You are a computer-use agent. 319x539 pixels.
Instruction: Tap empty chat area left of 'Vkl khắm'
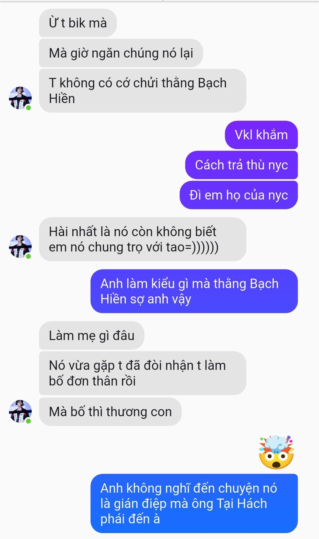pyautogui.click(x=118, y=135)
